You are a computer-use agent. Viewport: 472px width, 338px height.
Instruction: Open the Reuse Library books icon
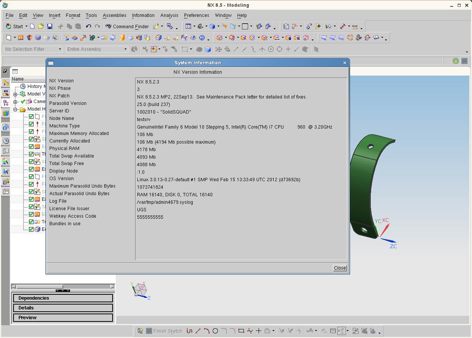coord(6,113)
